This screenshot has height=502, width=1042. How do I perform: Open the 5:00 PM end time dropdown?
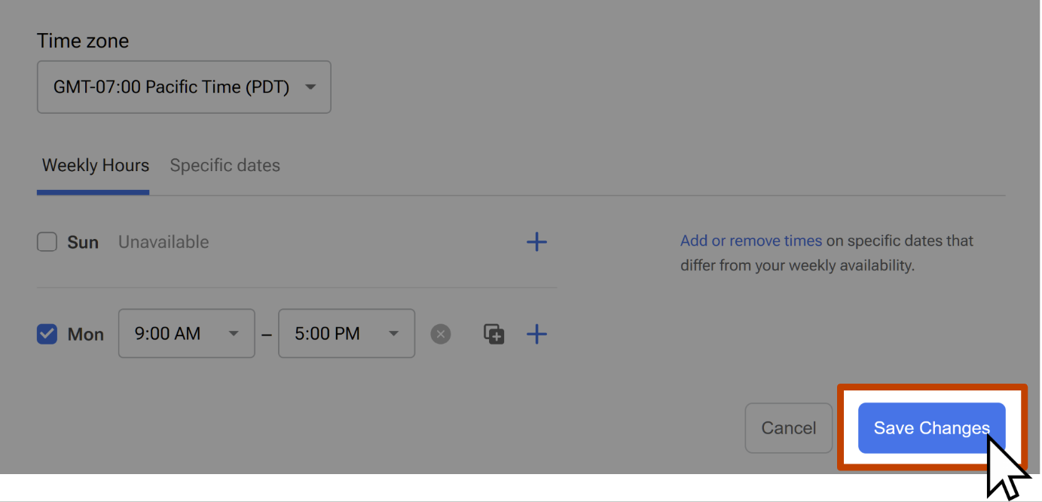347,333
